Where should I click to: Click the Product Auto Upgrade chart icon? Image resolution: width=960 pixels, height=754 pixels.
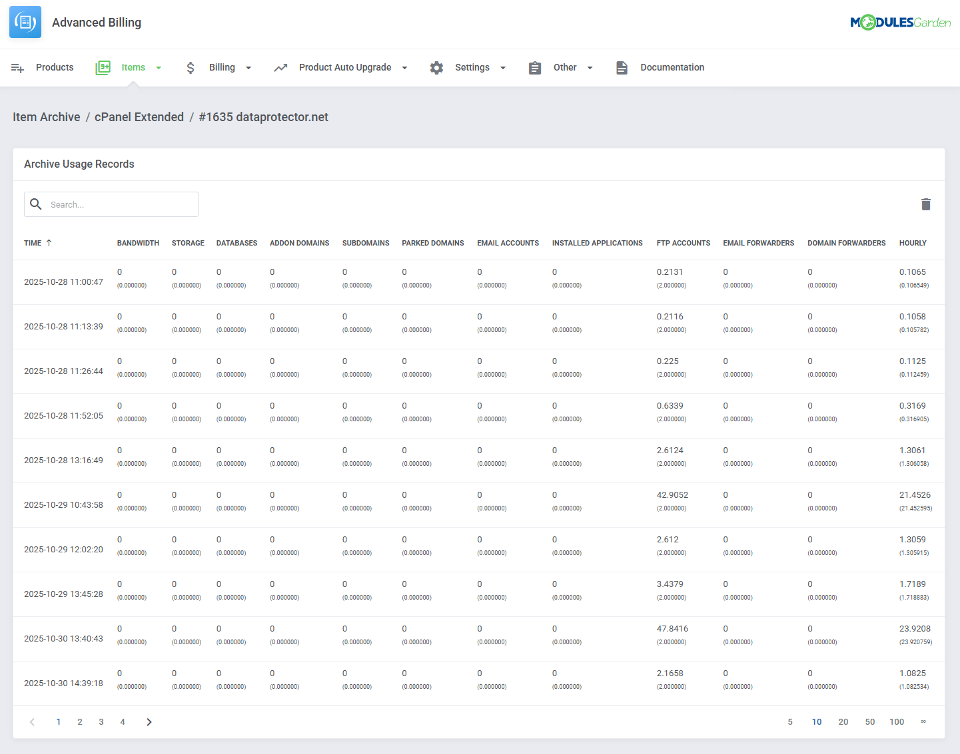coord(280,67)
